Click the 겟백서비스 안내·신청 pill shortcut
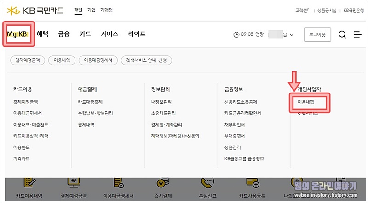 pos(146,60)
